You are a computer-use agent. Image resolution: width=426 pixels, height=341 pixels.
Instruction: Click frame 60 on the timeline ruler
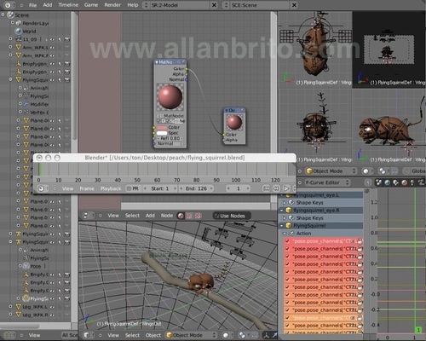pos(157,180)
